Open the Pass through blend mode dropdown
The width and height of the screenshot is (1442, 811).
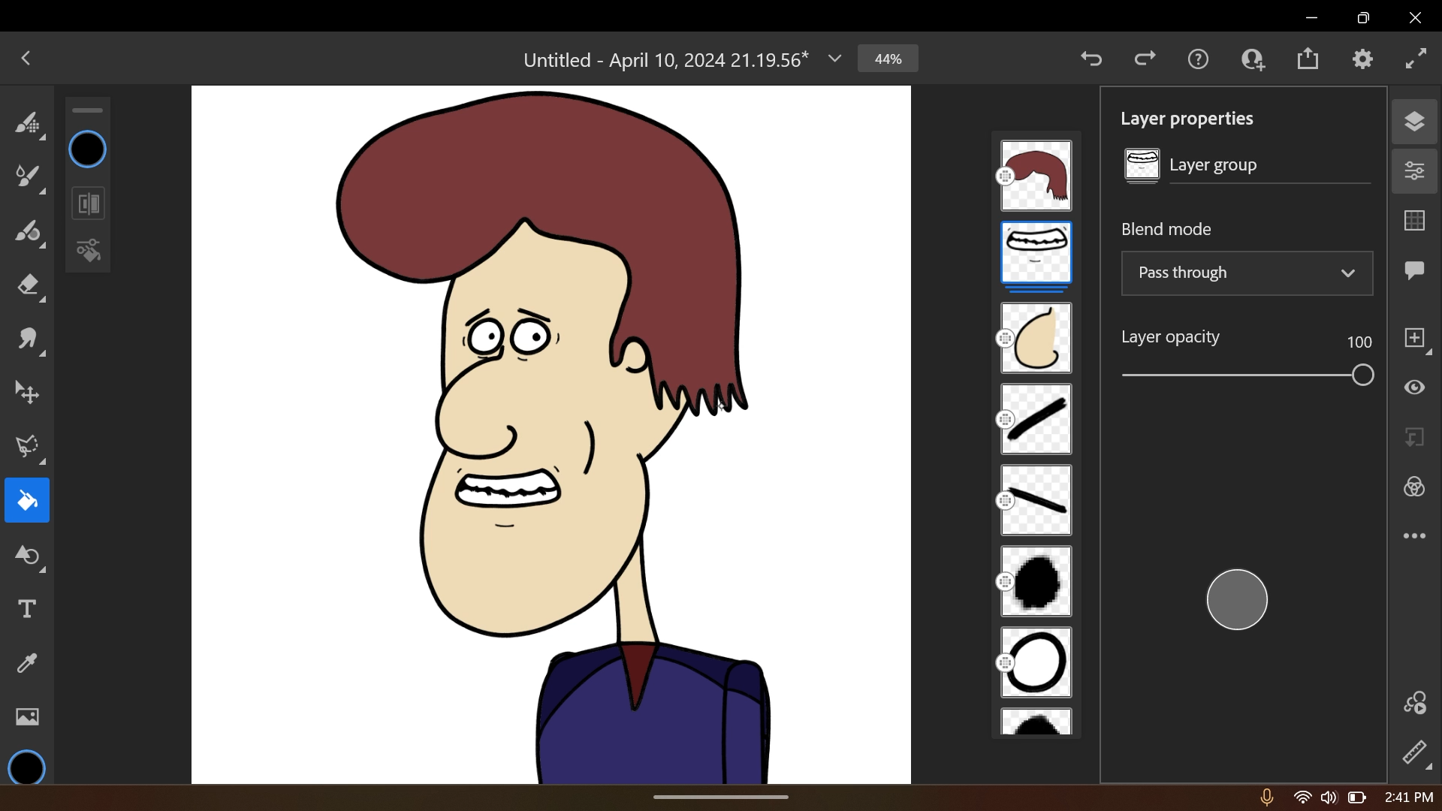pyautogui.click(x=1246, y=273)
